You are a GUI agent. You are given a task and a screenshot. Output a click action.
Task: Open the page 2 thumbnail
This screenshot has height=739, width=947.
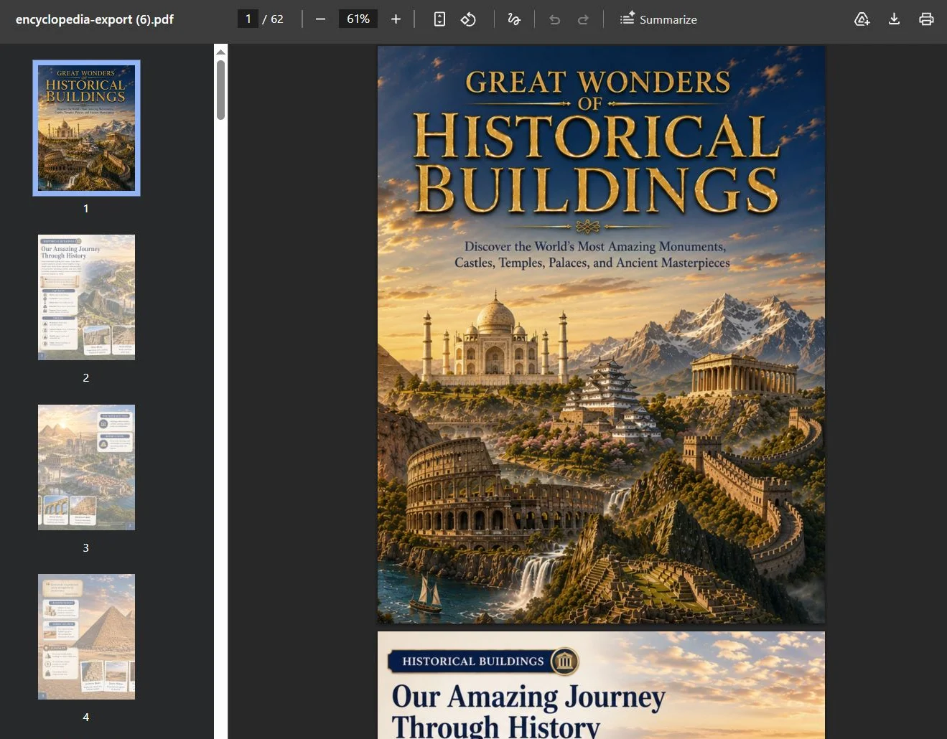(86, 297)
